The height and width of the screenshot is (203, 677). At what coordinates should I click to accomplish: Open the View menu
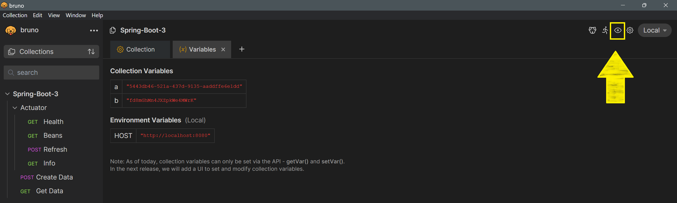[54, 15]
